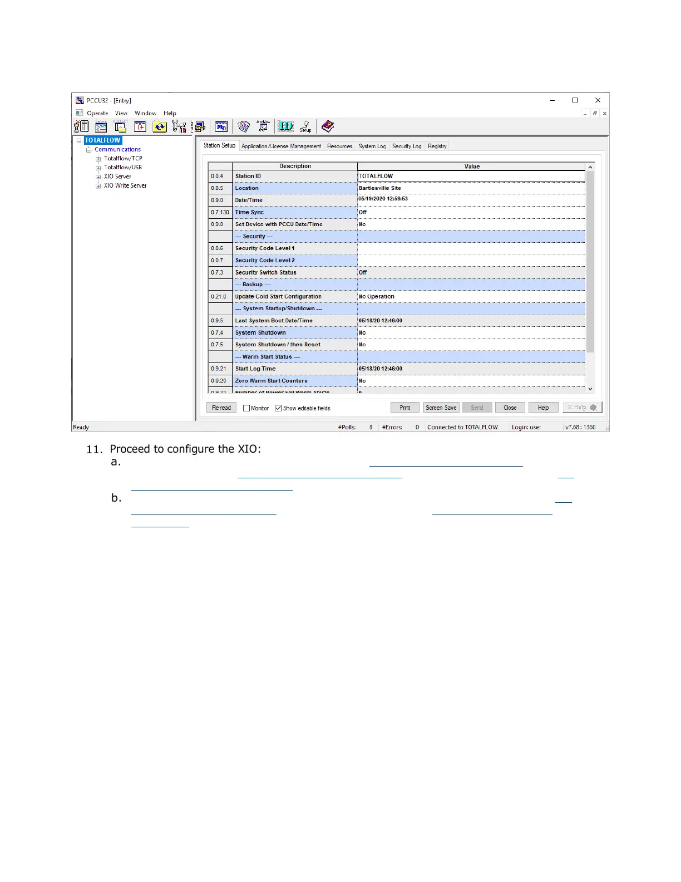681x882 pixels.
Task: Click the Re-read button
Action: pyautogui.click(x=221, y=408)
